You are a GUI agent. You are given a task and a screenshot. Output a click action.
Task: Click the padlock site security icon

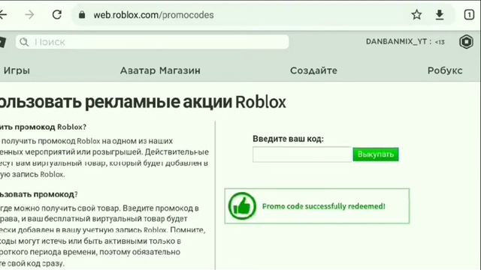[x=82, y=15]
